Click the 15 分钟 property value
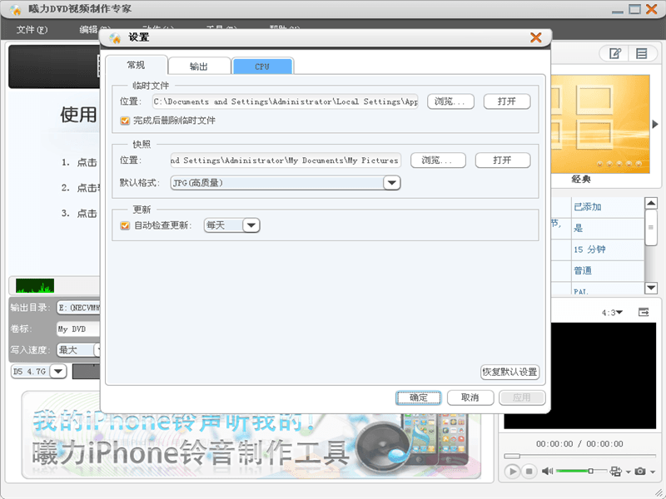 (608, 249)
